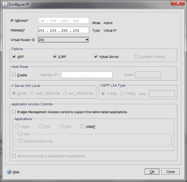Click the Gateway IP input field
187x182 pixels.
pos(87,75)
